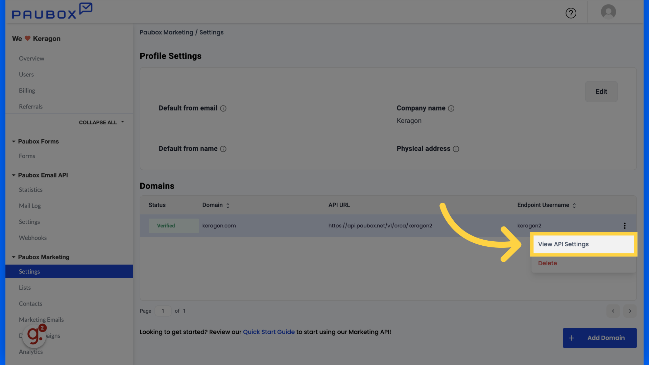The width and height of the screenshot is (649, 365).
Task: Click Paubox Marketing breadcrumb link
Action: coord(166,32)
